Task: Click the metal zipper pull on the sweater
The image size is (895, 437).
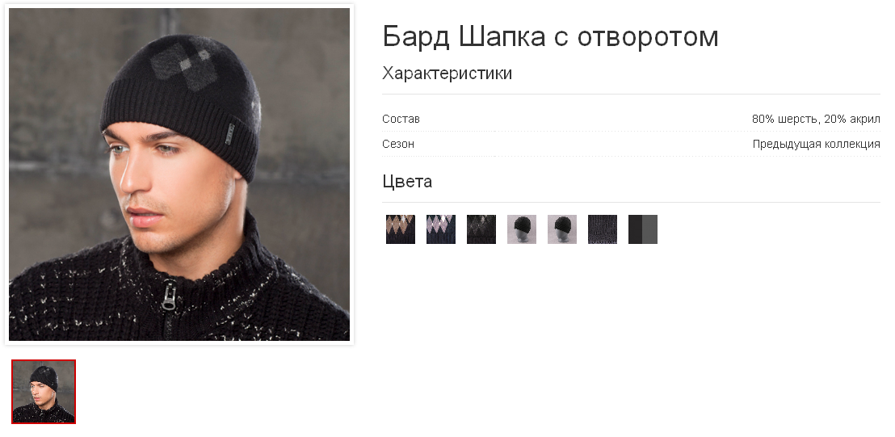Action: tap(168, 296)
